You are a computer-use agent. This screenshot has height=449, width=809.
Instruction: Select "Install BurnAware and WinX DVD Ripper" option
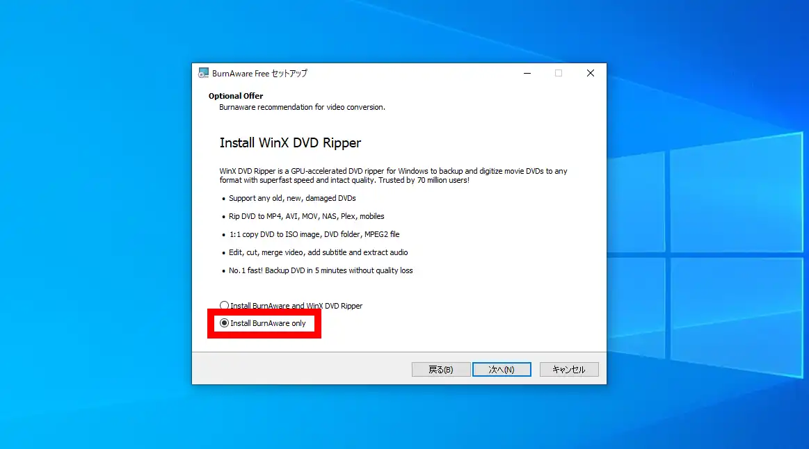[x=224, y=306]
